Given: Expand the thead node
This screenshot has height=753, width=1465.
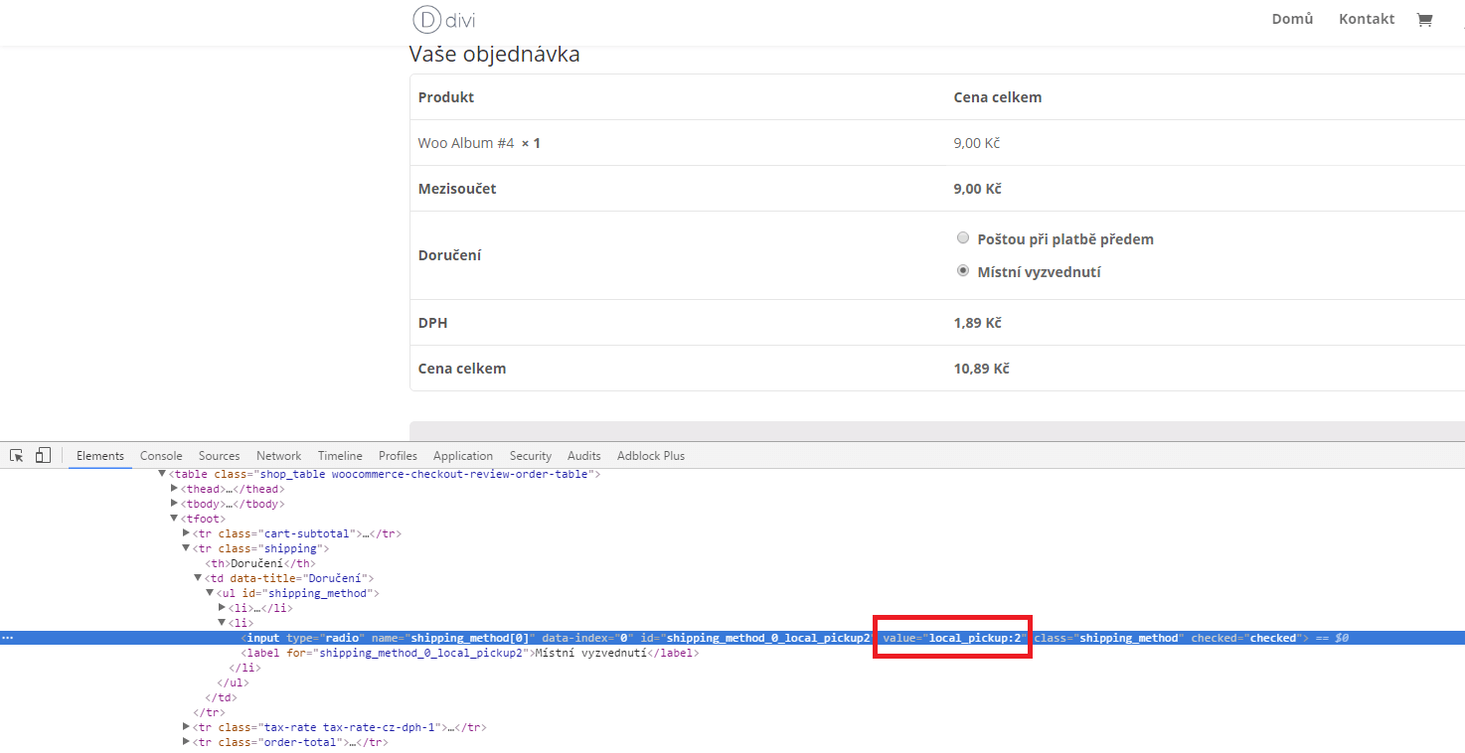Looking at the screenshot, I should point(175,489).
